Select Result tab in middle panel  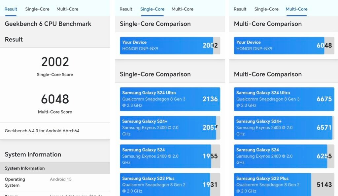tap(126, 9)
